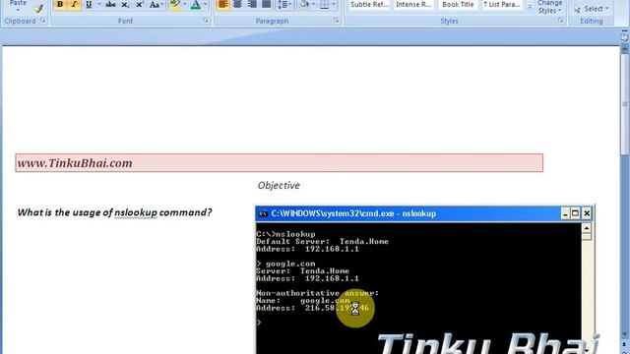
Task: Click the Objective heading in document
Action: tap(279, 186)
